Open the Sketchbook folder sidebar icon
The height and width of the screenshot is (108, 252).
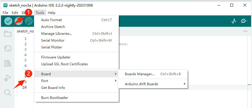click(8, 34)
